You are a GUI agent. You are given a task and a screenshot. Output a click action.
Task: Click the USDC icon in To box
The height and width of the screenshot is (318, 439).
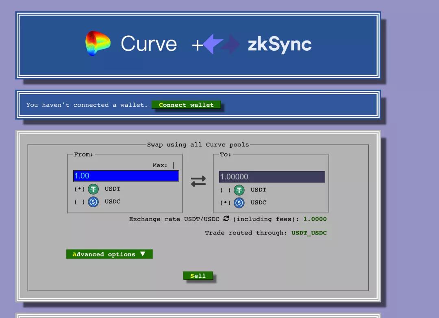(239, 203)
